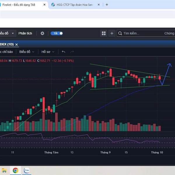Viewport: 175px width, 175px height.
Task: Click HSG tab globe favicon
Action: pos(53,5)
